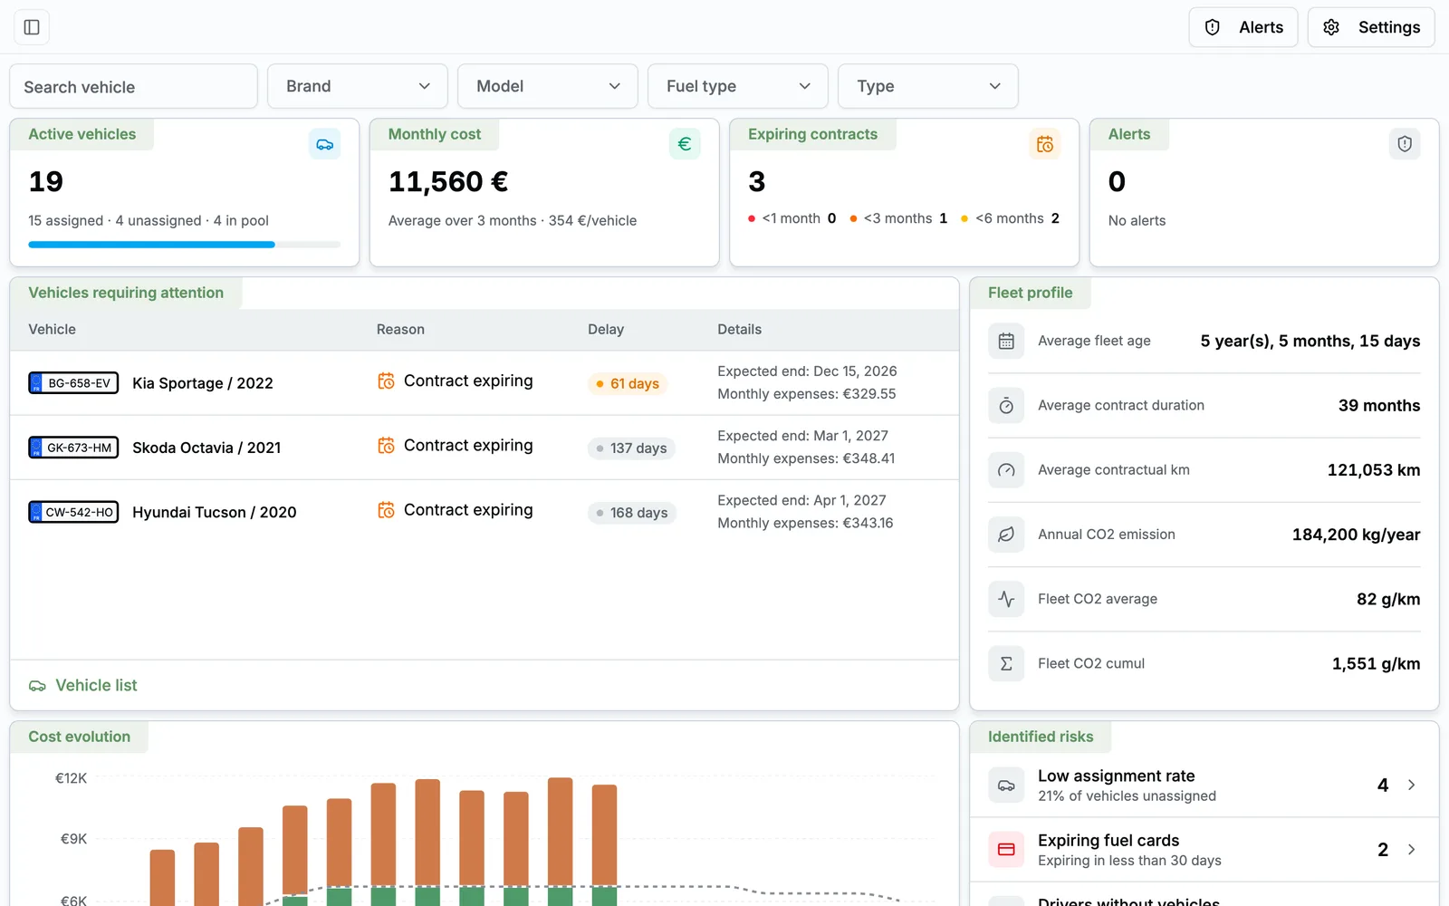
Task: Toggle the sidebar panel icon
Action: point(32,27)
